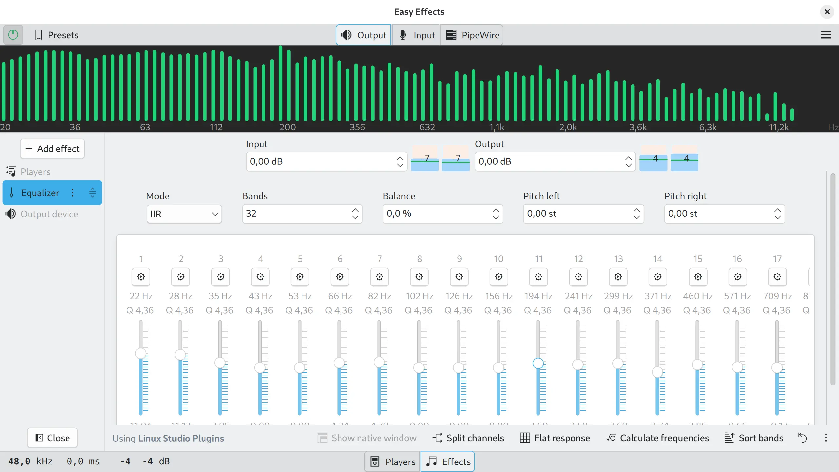Open the three-dot menu next to Equalizer

click(73, 193)
